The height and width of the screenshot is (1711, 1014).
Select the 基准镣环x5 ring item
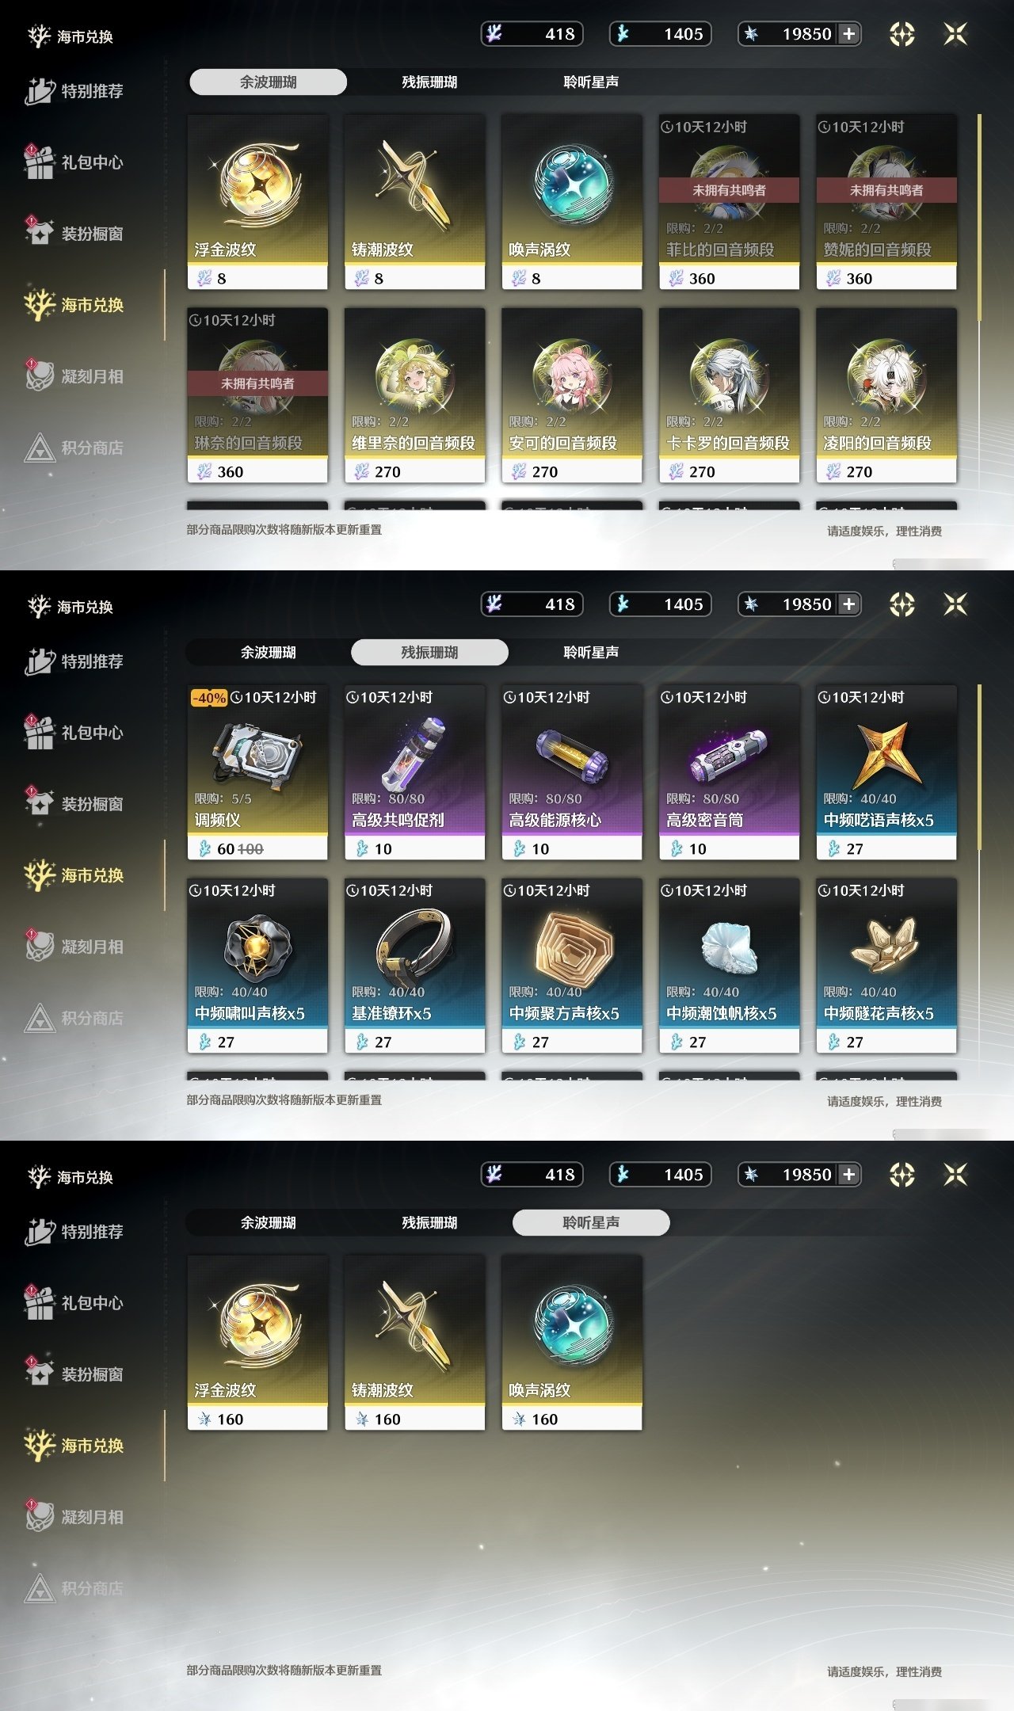(x=414, y=966)
